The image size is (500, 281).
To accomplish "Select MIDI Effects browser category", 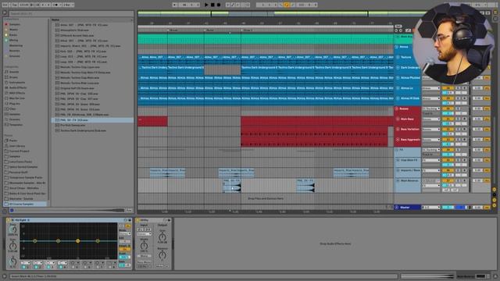I will 16,93.
